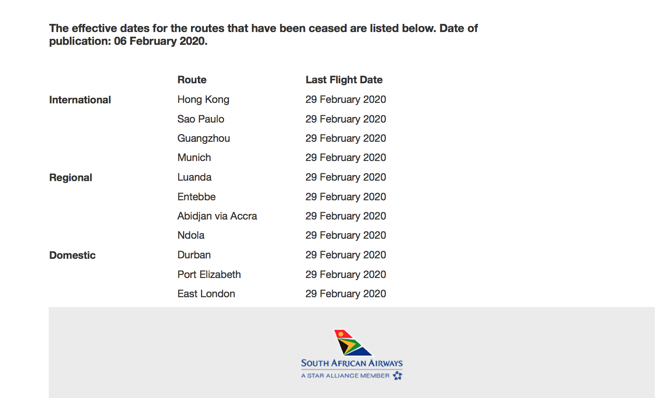This screenshot has height=398, width=666.
Task: Click the Regional category label
Action: pos(71,178)
